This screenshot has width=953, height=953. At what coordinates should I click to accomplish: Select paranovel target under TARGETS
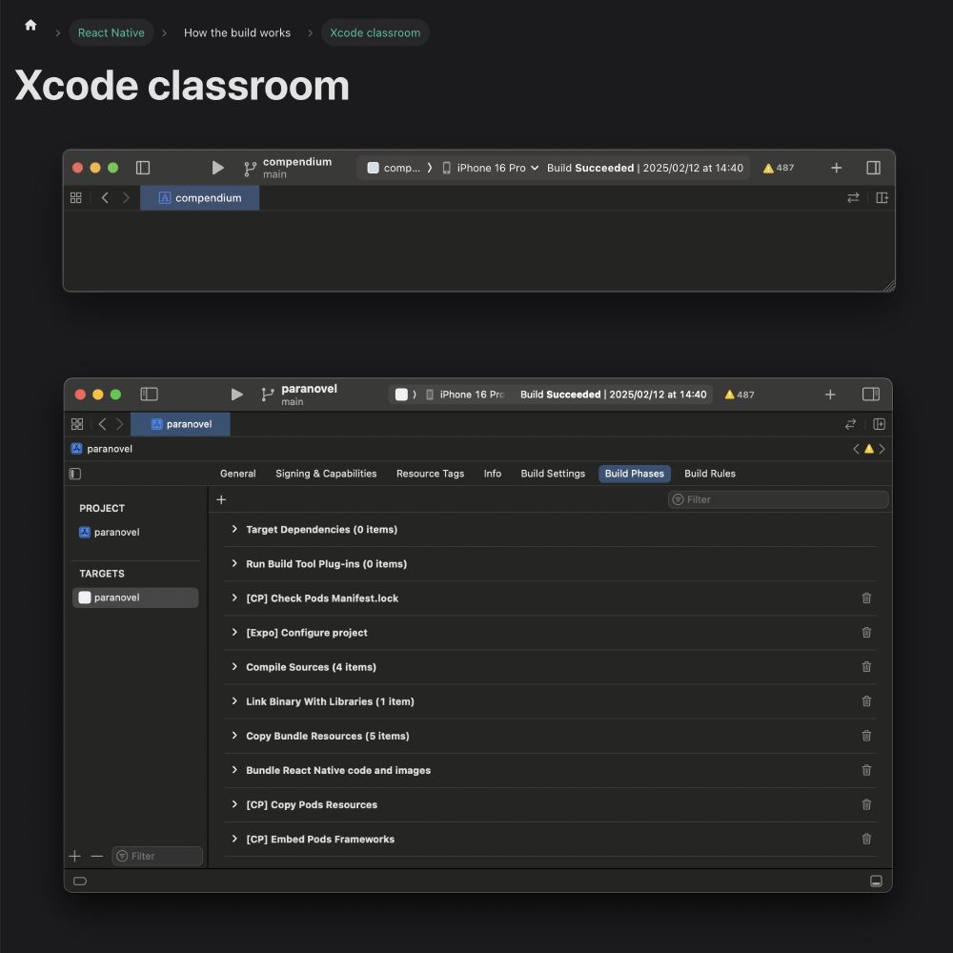[135, 598]
